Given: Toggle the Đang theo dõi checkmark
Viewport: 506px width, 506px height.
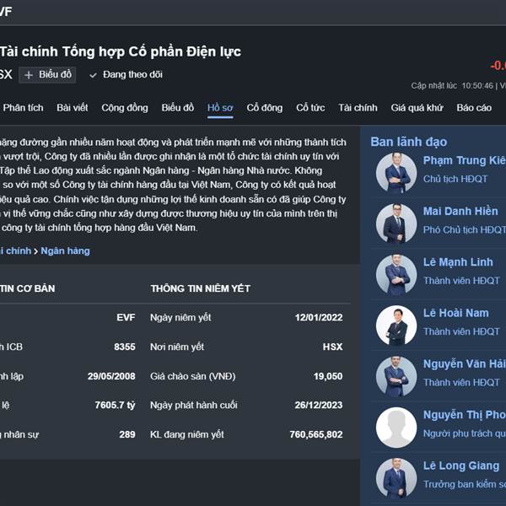Looking at the screenshot, I should (94, 75).
